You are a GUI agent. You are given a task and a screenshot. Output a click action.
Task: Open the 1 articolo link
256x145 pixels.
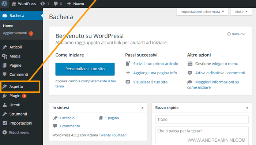67,118
